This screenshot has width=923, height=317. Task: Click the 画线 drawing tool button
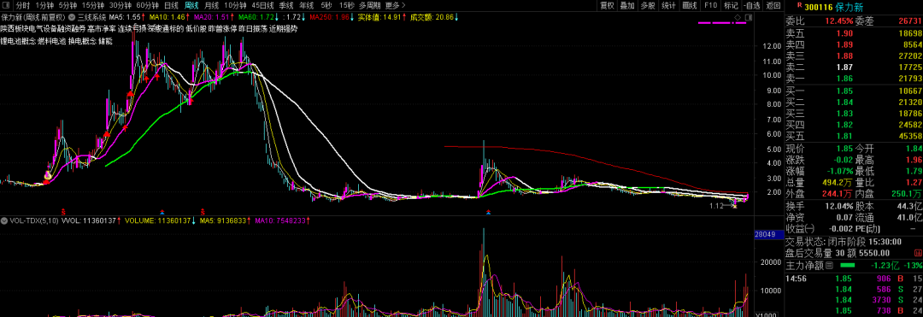click(690, 5)
